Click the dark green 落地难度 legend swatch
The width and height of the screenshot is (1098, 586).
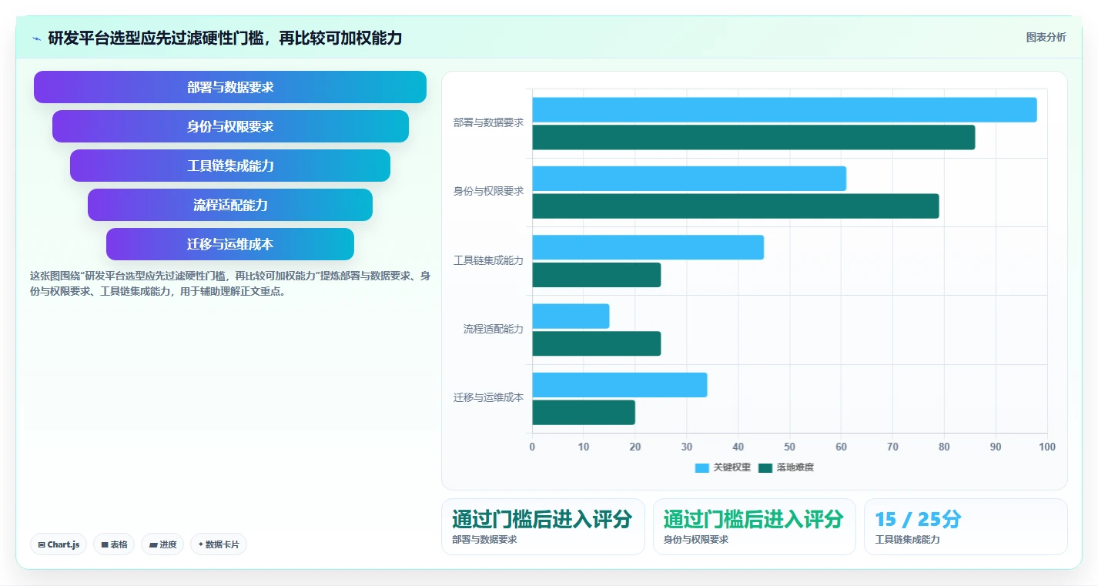765,467
